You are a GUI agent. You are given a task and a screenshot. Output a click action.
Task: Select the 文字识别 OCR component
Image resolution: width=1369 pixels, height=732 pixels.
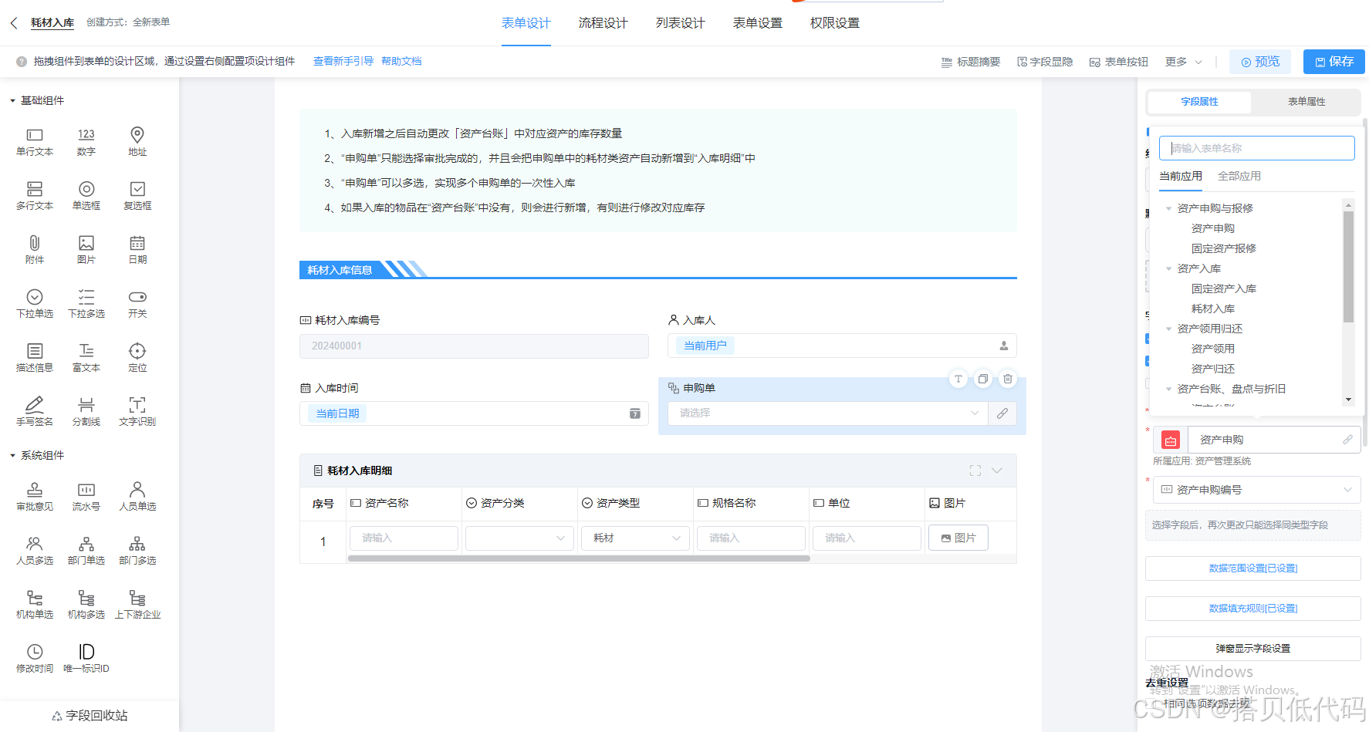coord(137,412)
